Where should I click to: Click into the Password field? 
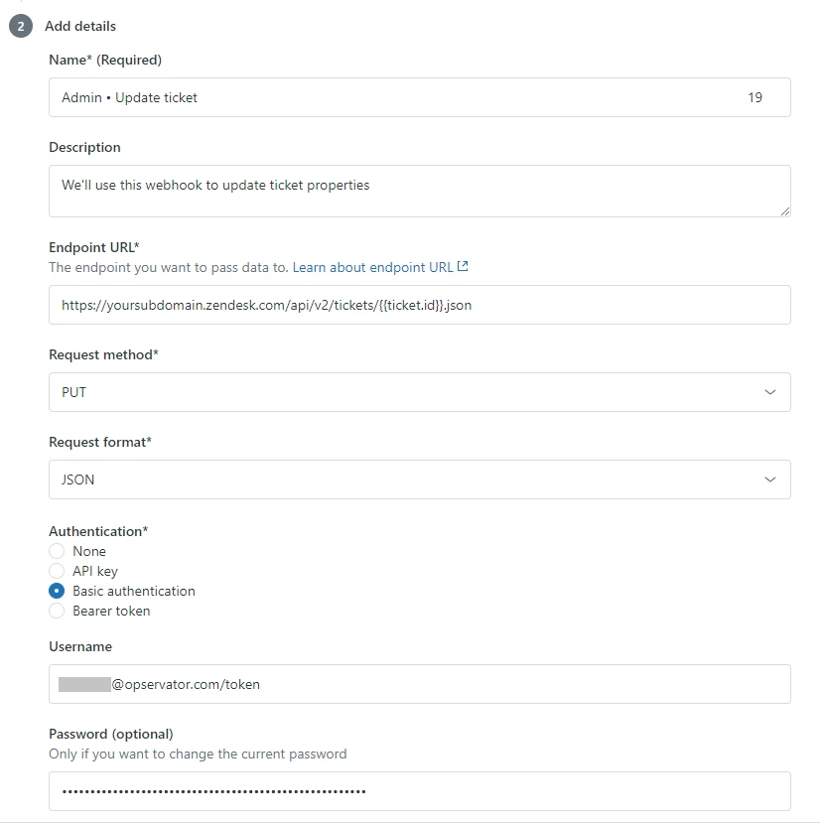(419, 791)
